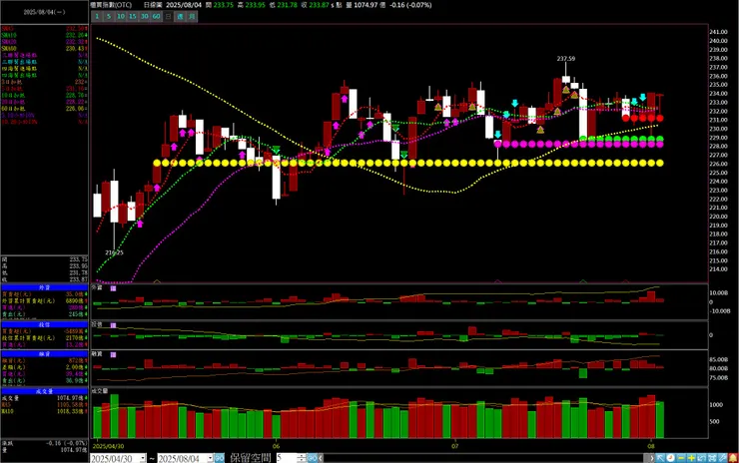Click the 08 month marker on time axis

(651, 446)
